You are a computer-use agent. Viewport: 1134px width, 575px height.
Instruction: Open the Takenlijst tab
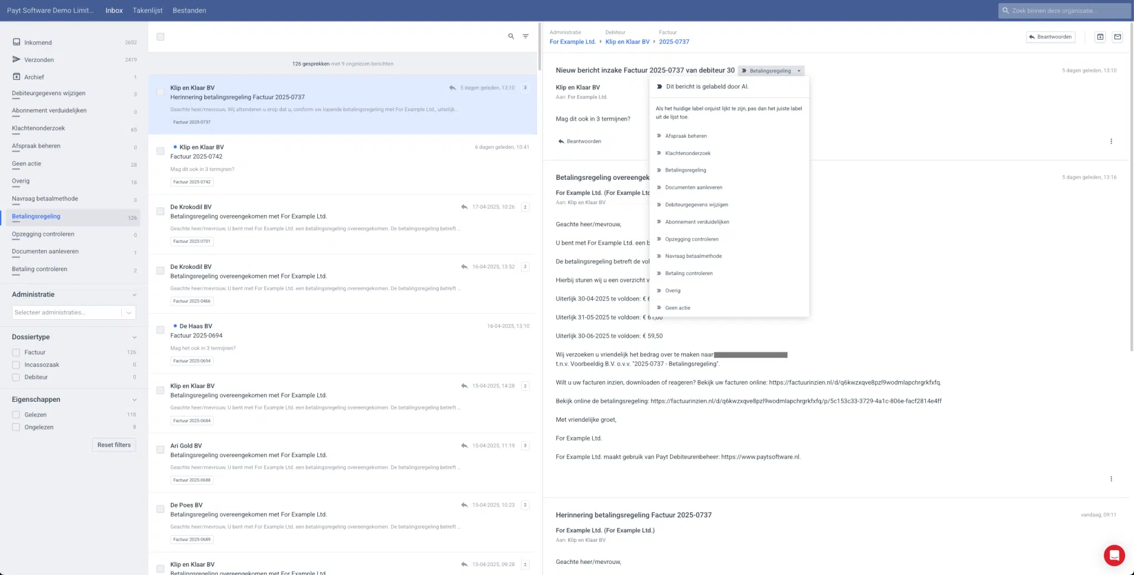(x=147, y=11)
